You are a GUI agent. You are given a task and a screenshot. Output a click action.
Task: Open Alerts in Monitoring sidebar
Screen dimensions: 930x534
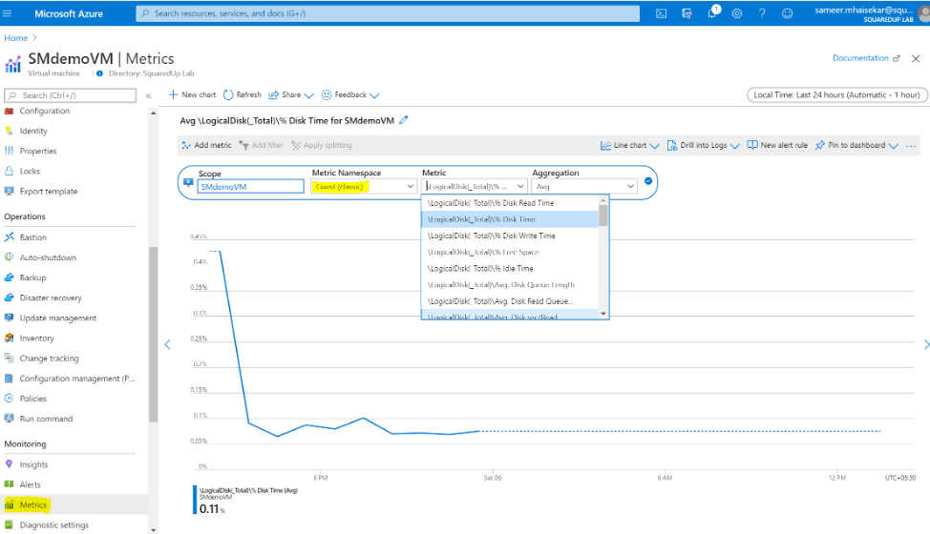[30, 484]
